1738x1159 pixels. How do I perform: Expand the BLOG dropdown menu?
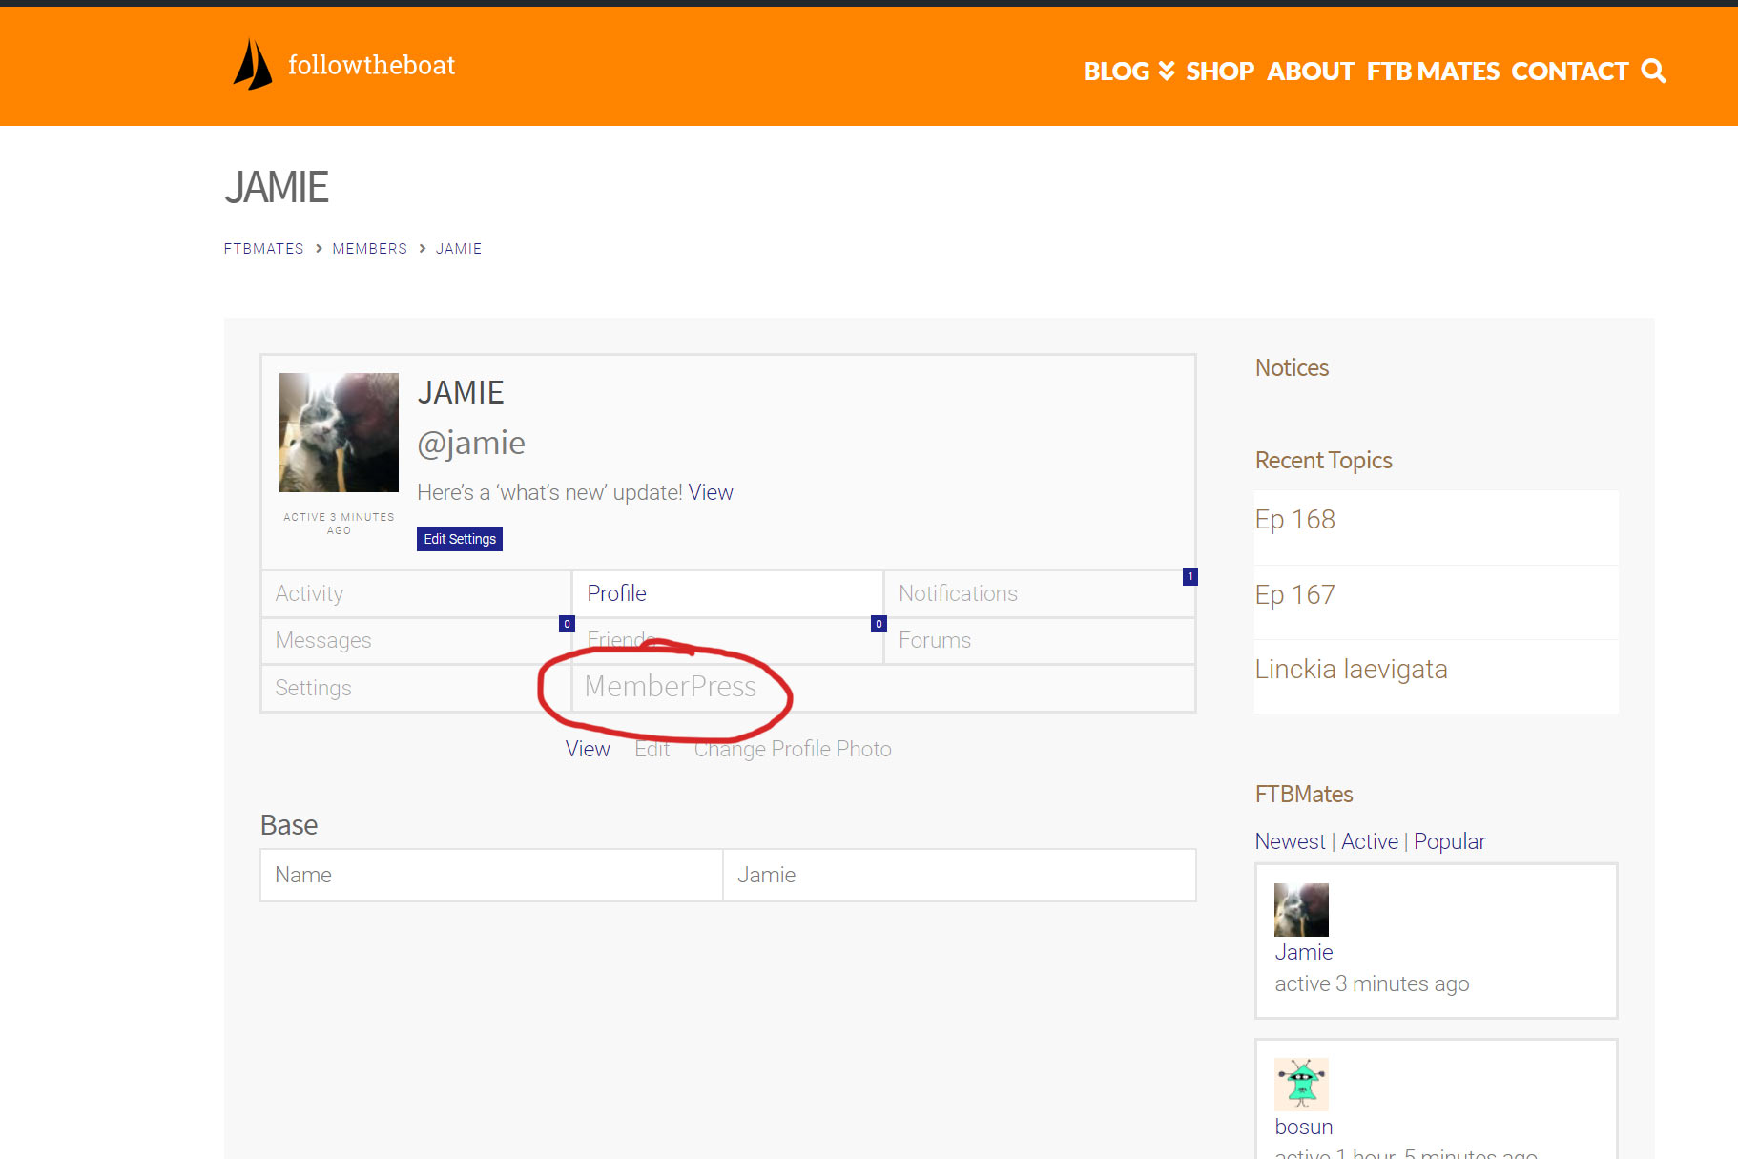pyautogui.click(x=1128, y=72)
